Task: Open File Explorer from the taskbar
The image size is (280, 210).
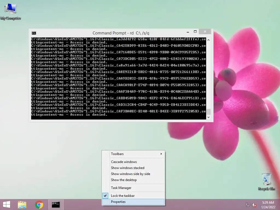Action: [22, 205]
